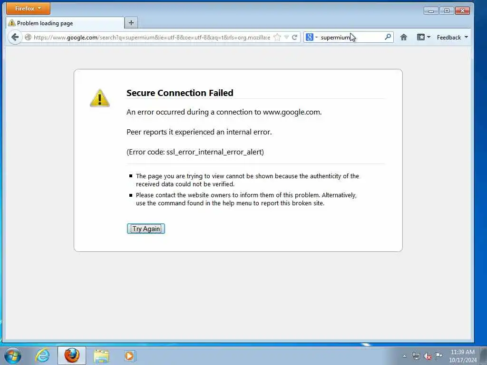Click the muted volume tray icon

click(428, 356)
